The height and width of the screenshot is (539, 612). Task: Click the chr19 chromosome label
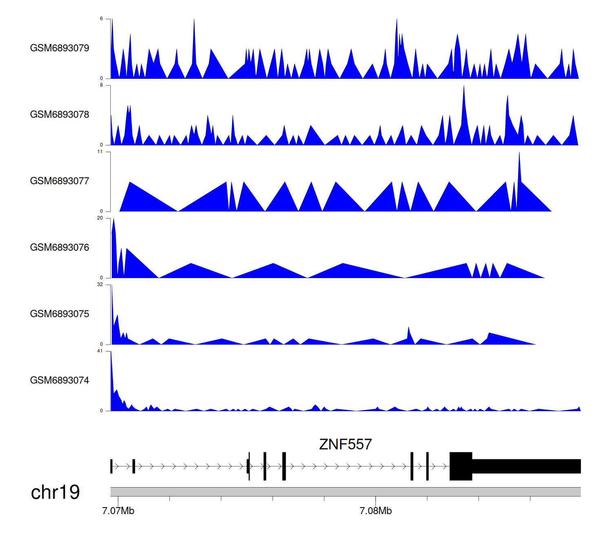click(55, 492)
